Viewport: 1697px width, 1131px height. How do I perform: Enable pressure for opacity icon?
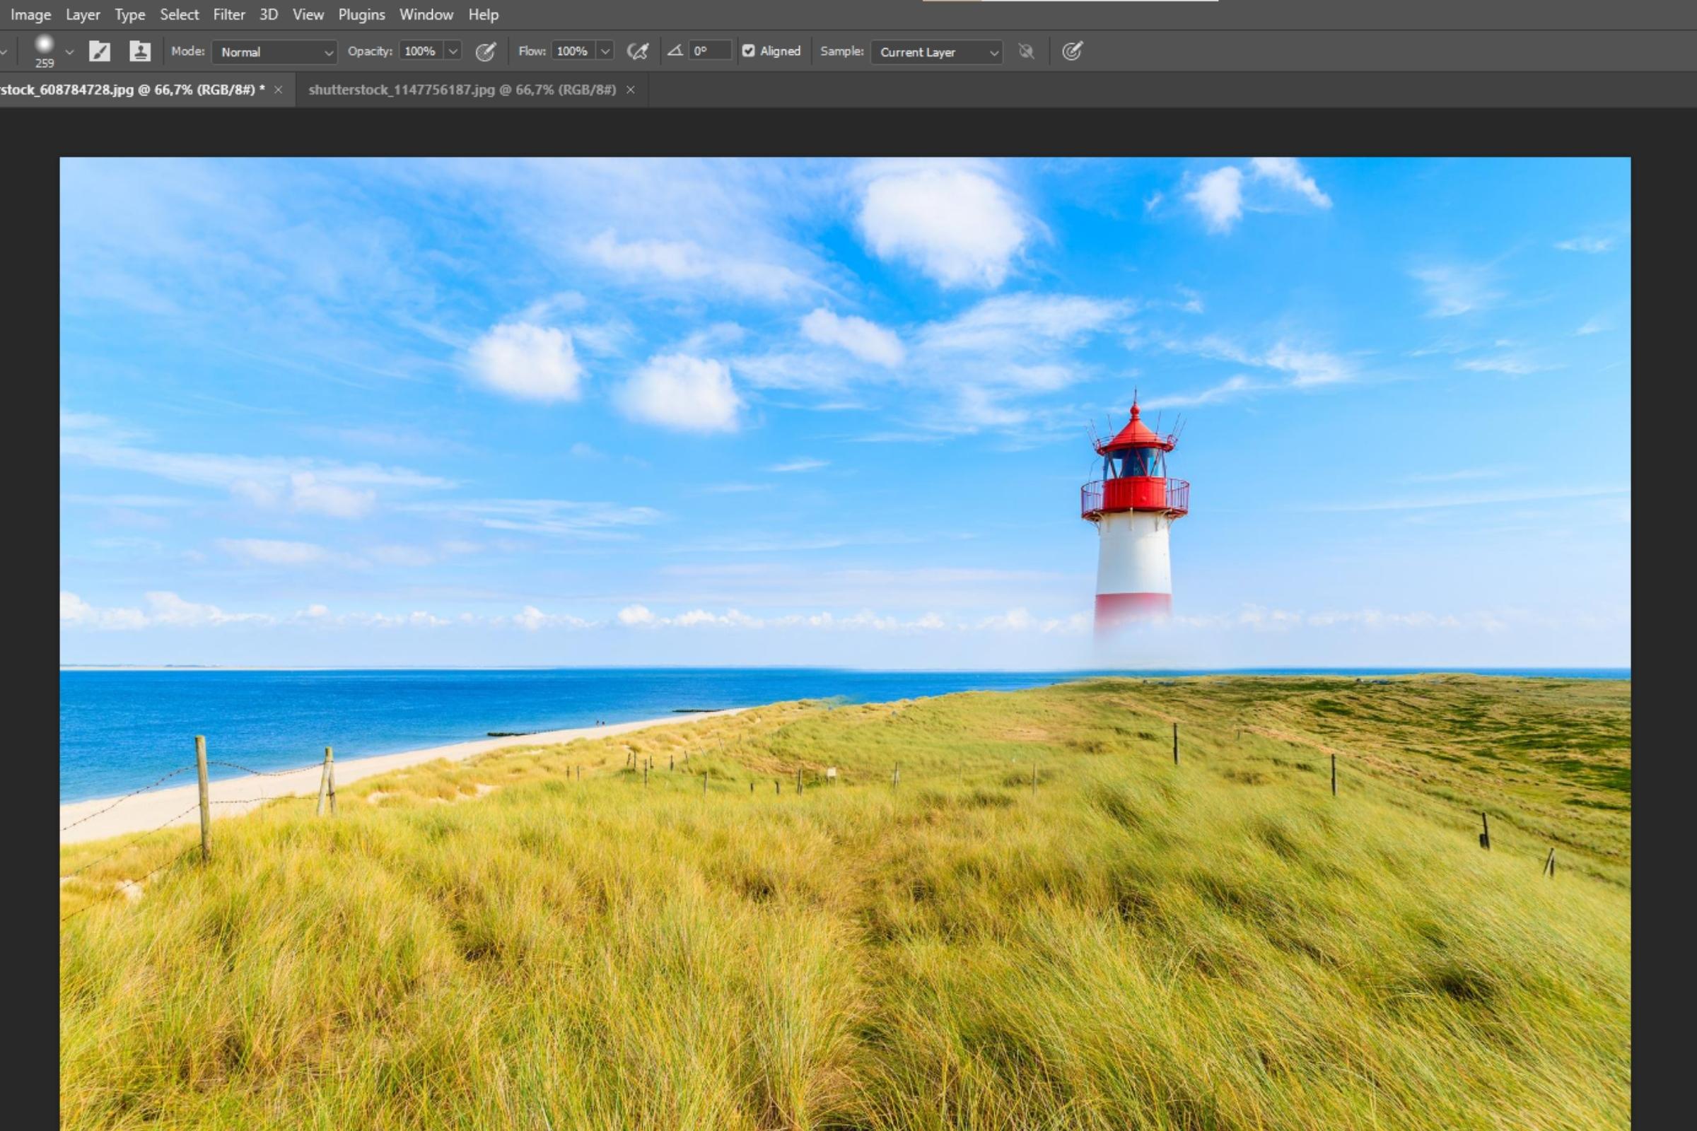pyautogui.click(x=486, y=51)
